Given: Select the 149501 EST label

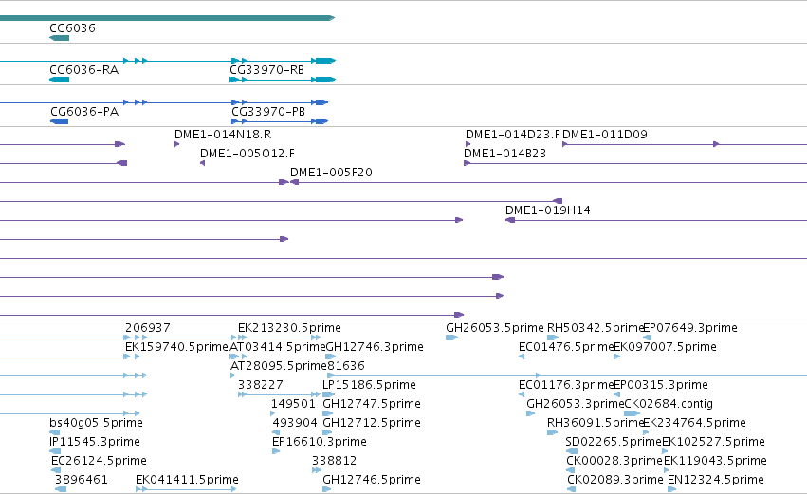Looking at the screenshot, I should pyautogui.click(x=293, y=404).
